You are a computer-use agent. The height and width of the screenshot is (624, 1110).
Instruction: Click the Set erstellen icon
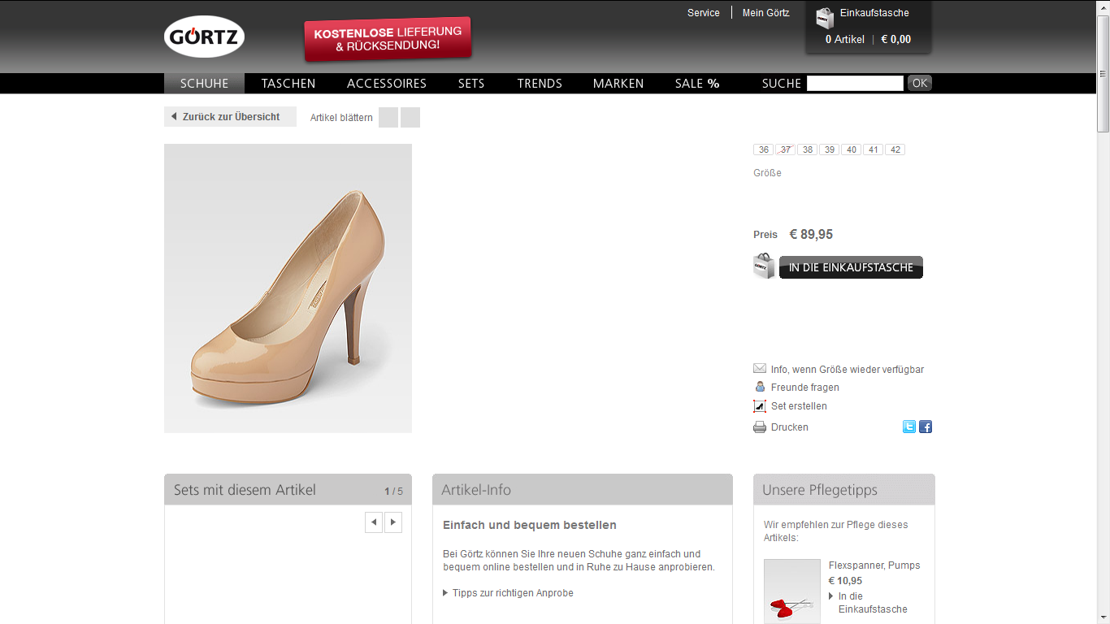coord(760,406)
